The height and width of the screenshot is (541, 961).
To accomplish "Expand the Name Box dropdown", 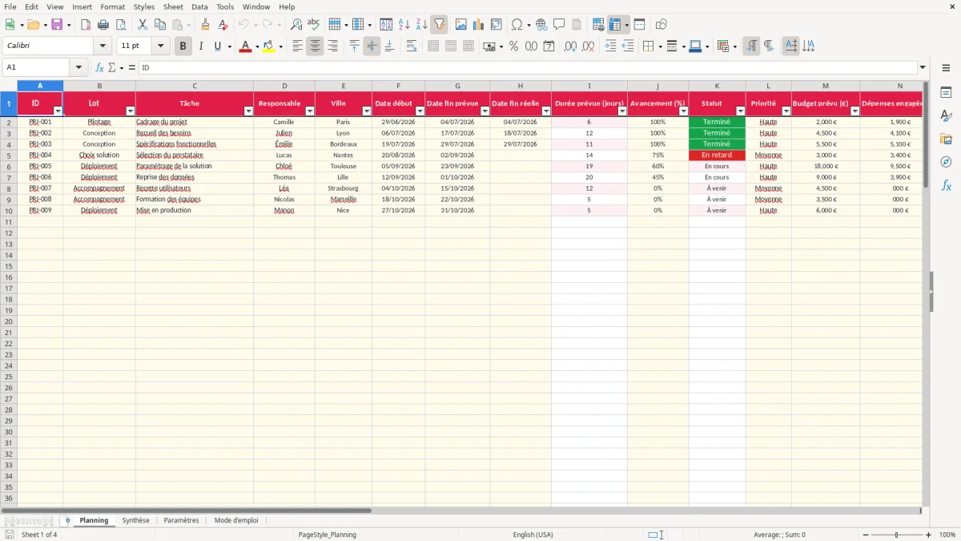I will [x=78, y=68].
